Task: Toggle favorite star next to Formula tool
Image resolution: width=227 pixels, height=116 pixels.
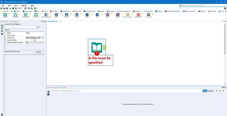Action: tap(71, 14)
